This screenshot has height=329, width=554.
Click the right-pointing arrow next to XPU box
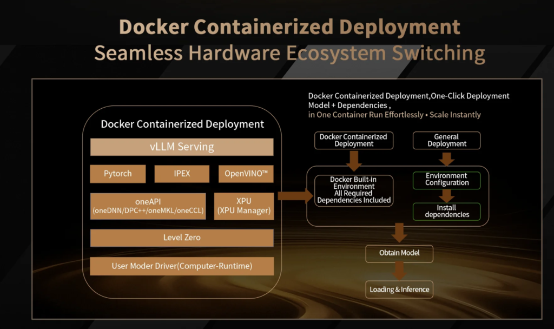[295, 196]
